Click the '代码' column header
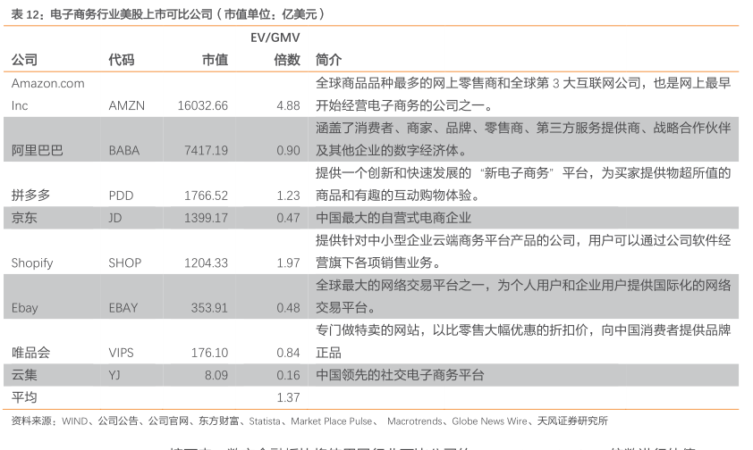The height and width of the screenshot is (450, 753). pyautogui.click(x=122, y=60)
